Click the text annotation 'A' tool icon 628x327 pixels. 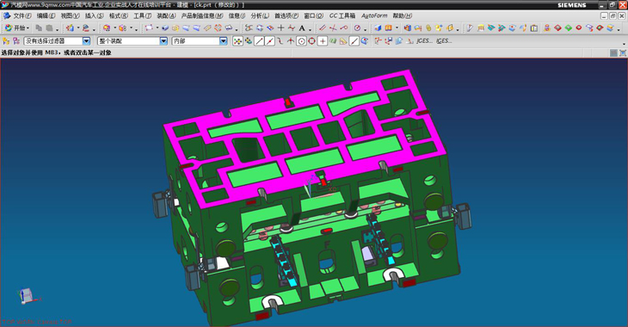pyautogui.click(x=302, y=28)
